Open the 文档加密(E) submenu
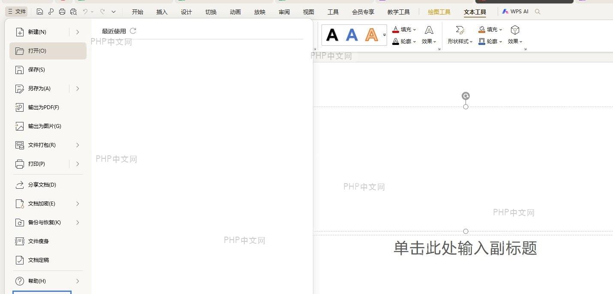Viewport: 613px width, 294px height. (x=48, y=204)
